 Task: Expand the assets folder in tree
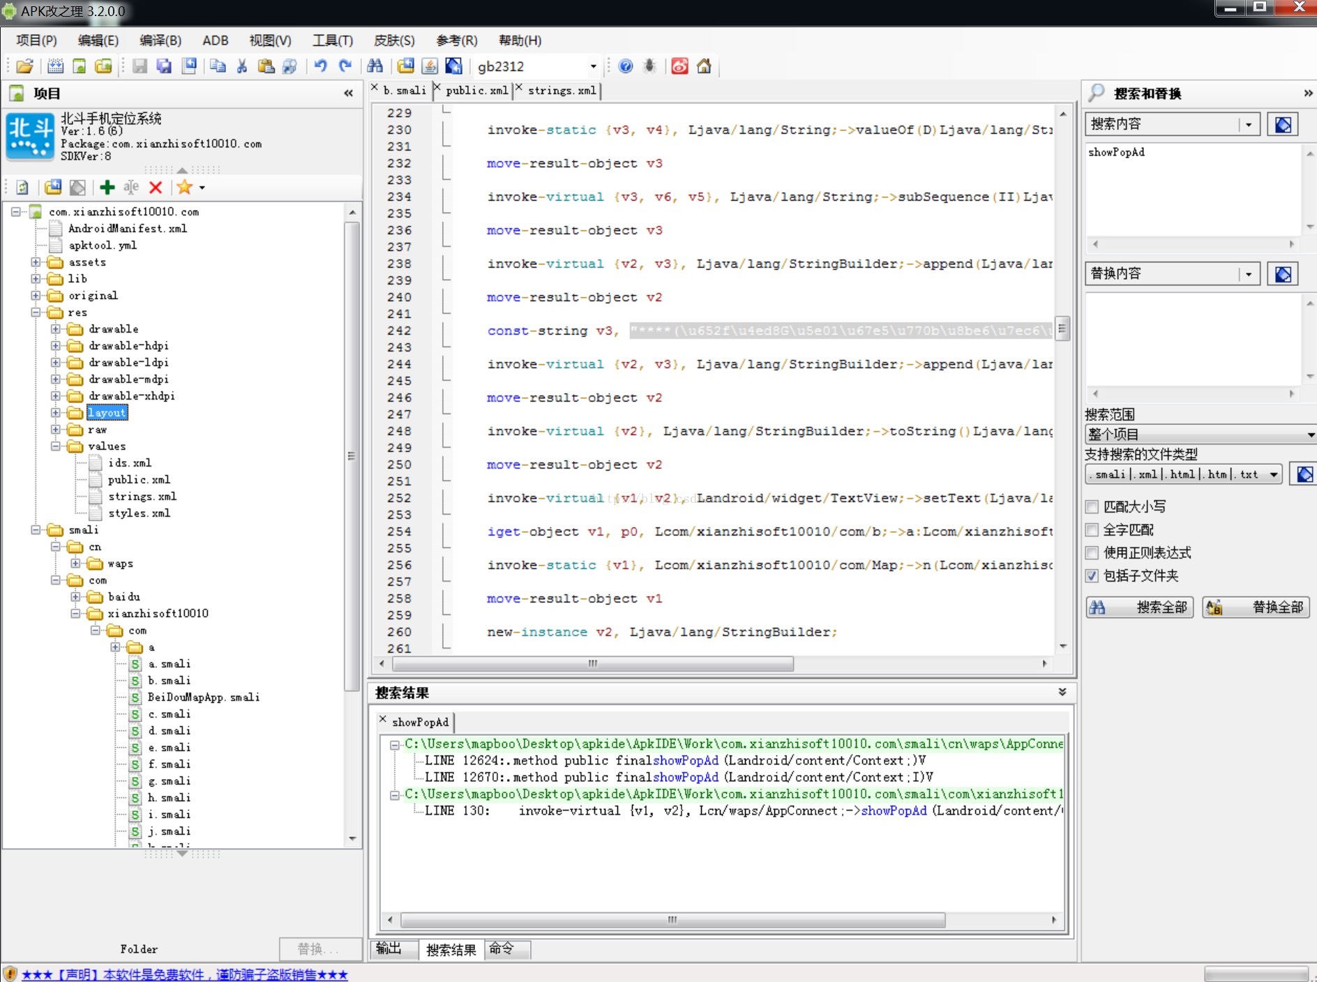36,262
